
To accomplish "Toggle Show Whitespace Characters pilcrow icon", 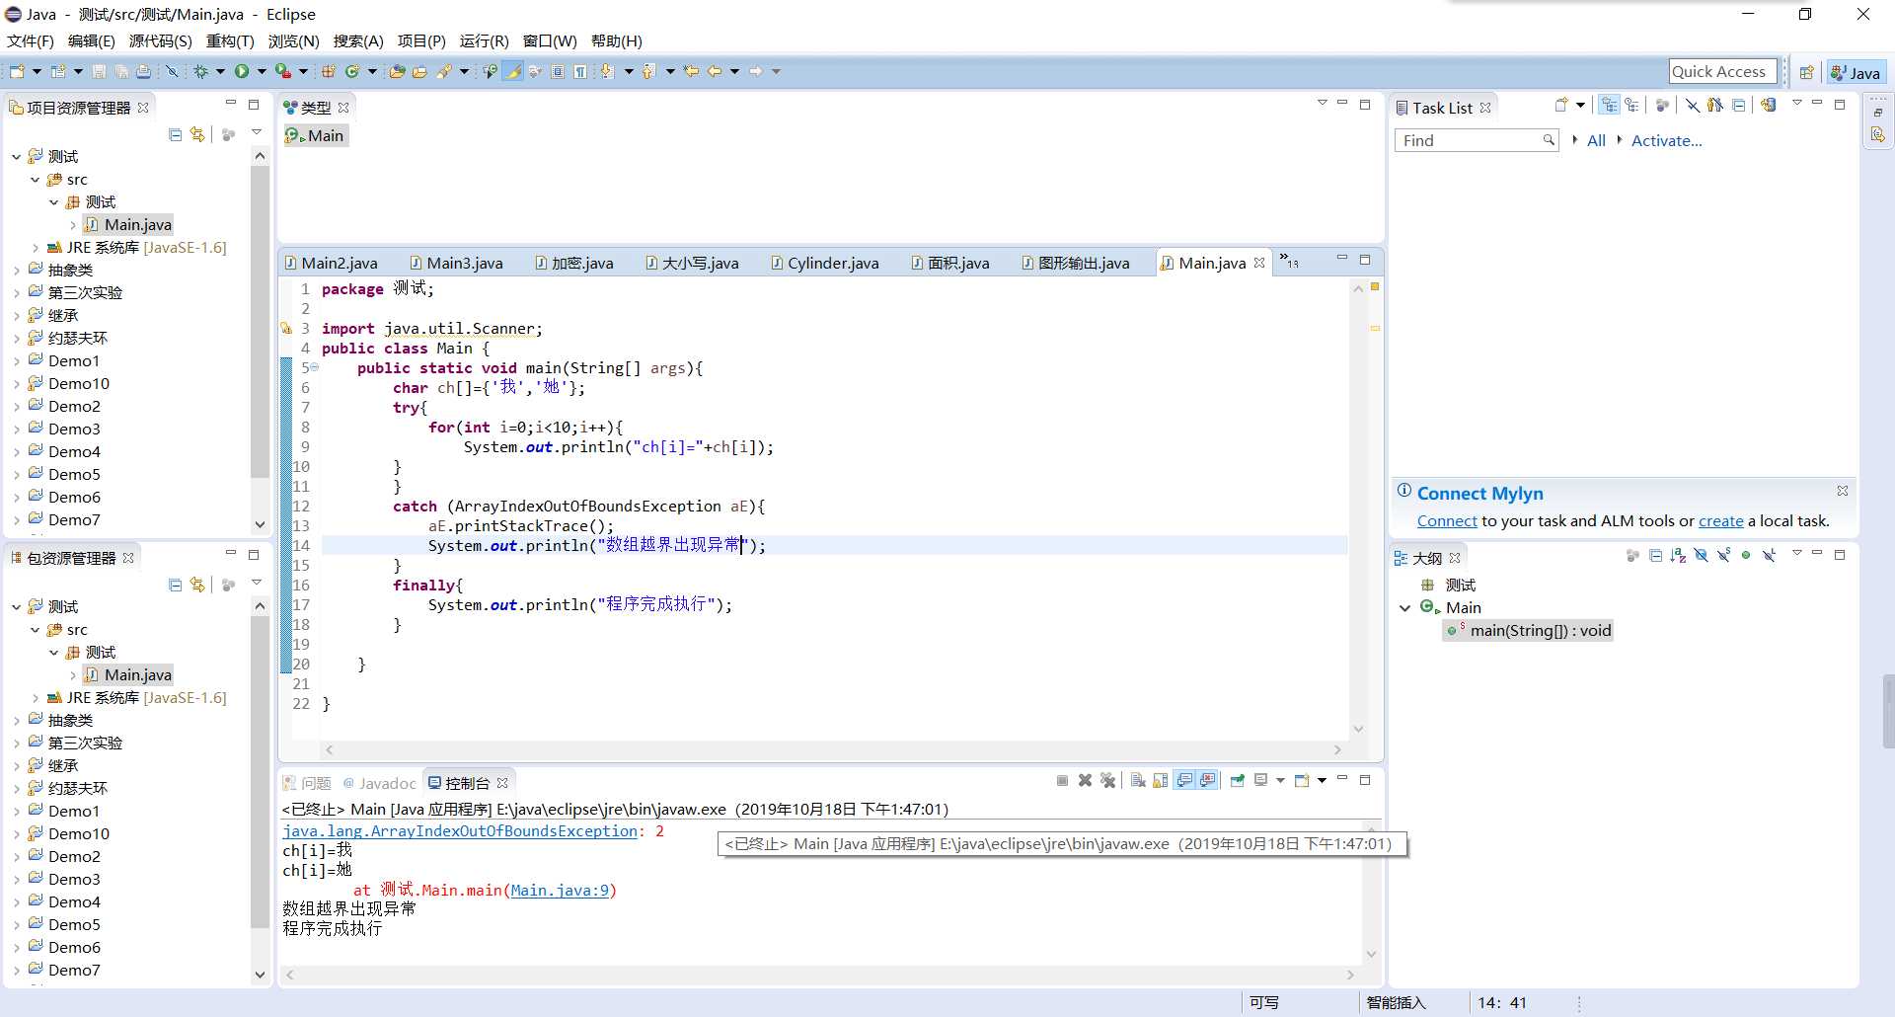I will tap(580, 71).
